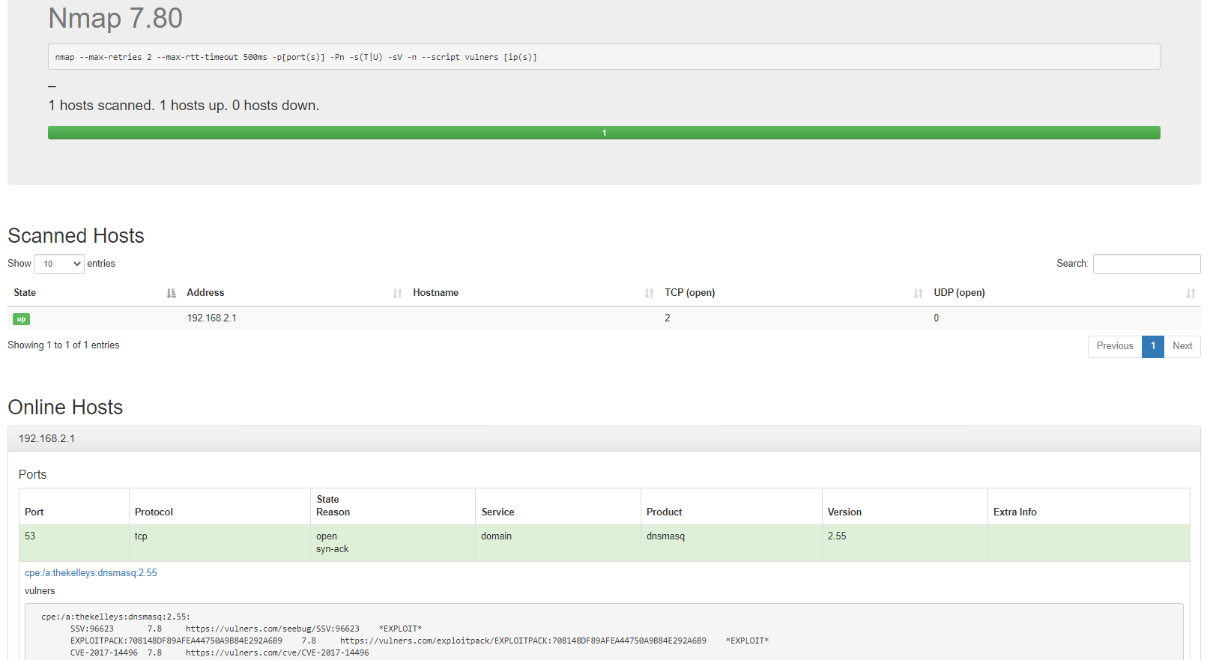
Task: Open the Show entries dropdown
Action: point(59,264)
